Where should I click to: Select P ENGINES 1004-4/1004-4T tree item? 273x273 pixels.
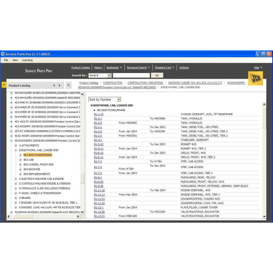[x=48, y=203]
